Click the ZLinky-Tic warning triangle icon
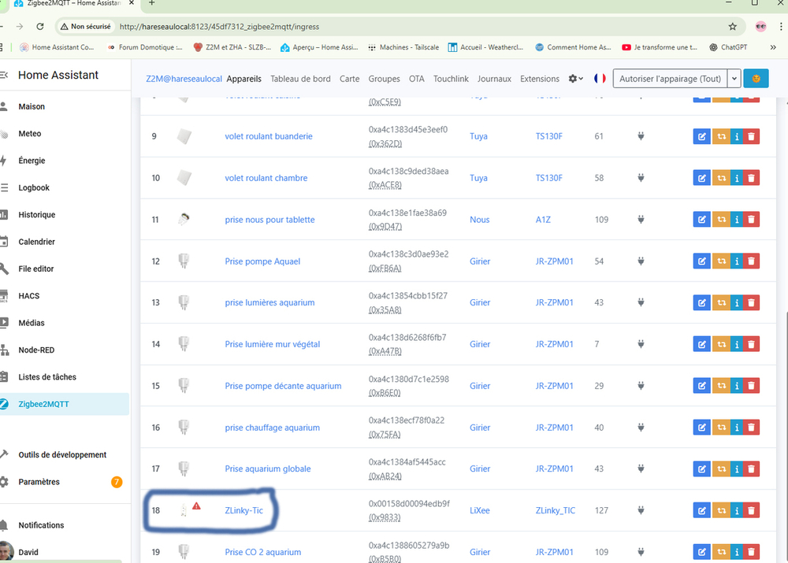 (x=196, y=506)
